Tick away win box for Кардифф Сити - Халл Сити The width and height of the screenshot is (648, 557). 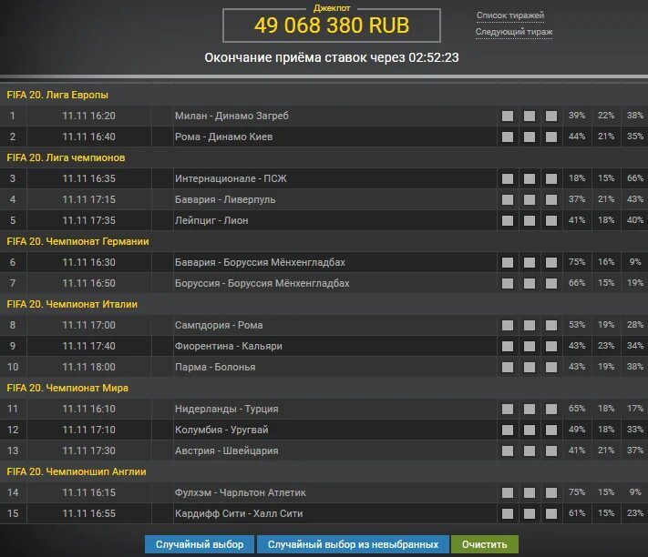click(x=551, y=513)
